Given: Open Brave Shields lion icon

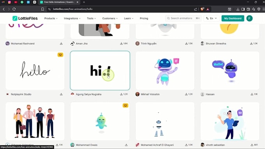Looking at the screenshot, I should point(202,9).
